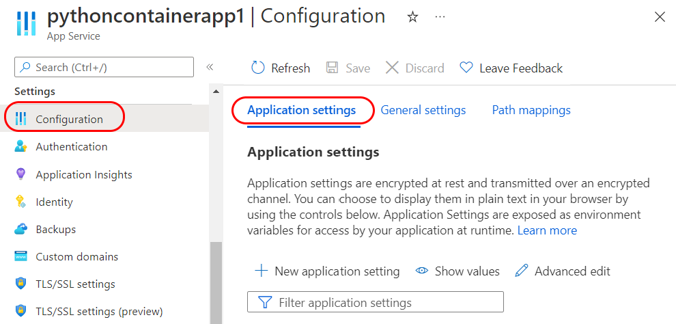Image resolution: width=676 pixels, height=324 pixels.
Task: Switch to the Path mappings tab
Action: pos(531,110)
